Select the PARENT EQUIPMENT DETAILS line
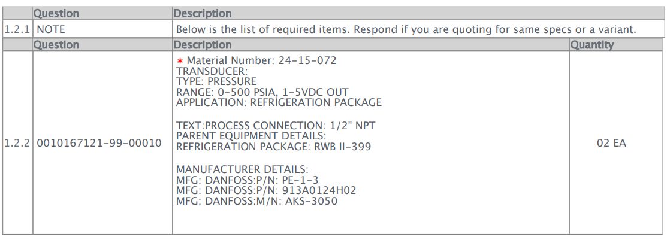This screenshot has height=240, width=667. tap(250, 136)
